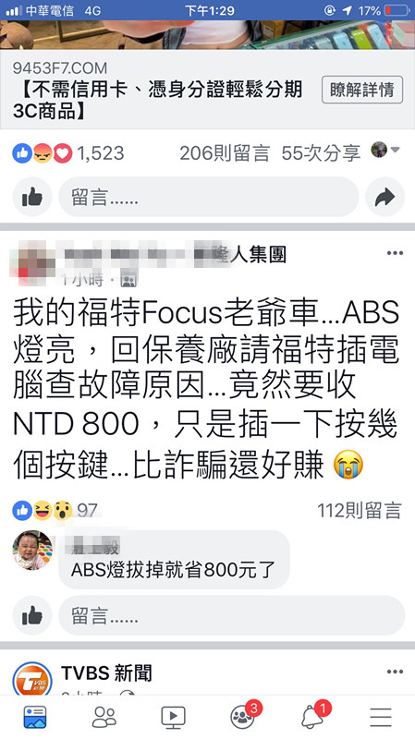Open the Friends tab in bottom bar
Viewport: 415px width, 739px height.
104,718
